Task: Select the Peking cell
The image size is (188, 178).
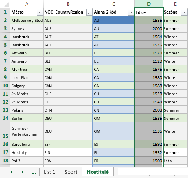Action: tap(27, 110)
